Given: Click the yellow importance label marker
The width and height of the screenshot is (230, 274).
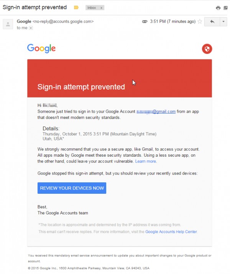Looking at the screenshot, I should click(x=76, y=8).
